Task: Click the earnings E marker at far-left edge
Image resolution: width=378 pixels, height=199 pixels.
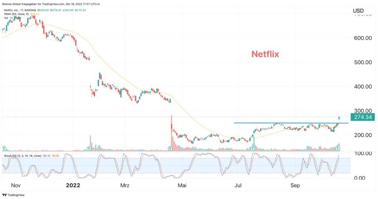Action: [x=4, y=149]
